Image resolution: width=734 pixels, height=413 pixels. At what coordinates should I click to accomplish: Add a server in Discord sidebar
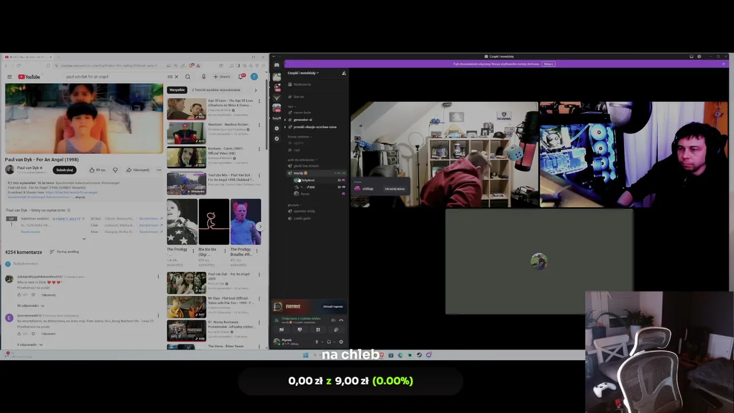tap(276, 128)
